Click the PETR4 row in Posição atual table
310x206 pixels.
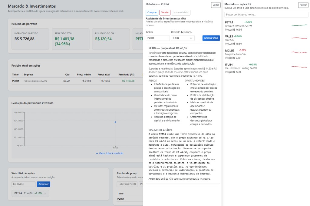tap(73, 81)
